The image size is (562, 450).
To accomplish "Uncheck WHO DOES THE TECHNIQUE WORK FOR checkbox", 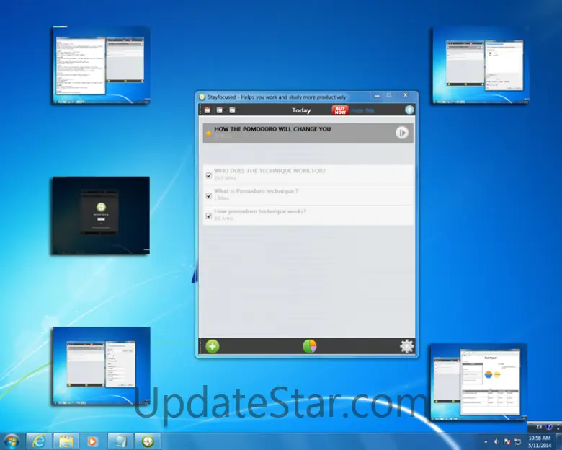I will click(x=209, y=175).
